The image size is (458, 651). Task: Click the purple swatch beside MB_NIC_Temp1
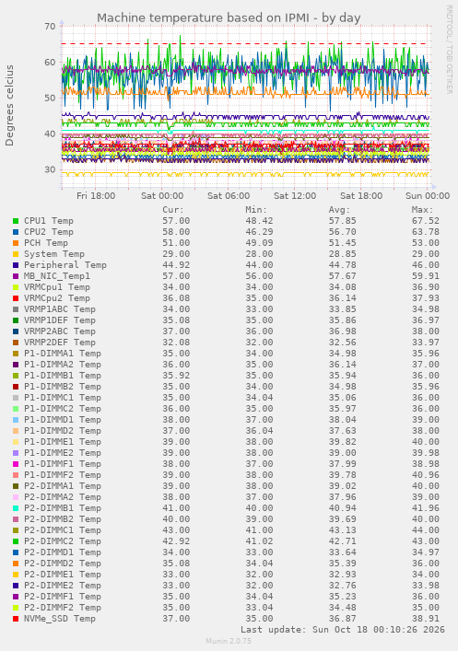click(x=16, y=276)
